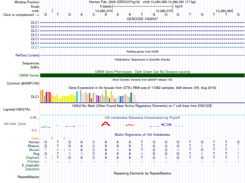Click the red A conservation logo letter
The width and height of the screenshot is (245, 183).
pyautogui.click(x=106, y=124)
